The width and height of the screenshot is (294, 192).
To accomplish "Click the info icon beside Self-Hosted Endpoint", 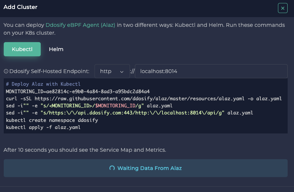I will pos(6,71).
